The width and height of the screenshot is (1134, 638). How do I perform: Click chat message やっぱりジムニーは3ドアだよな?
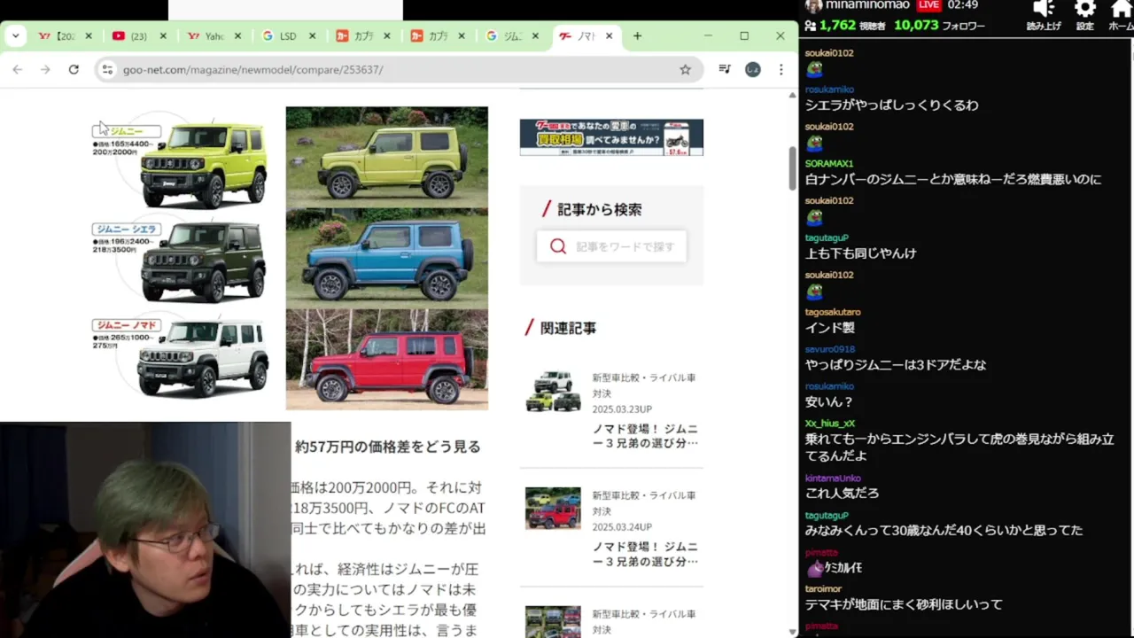pyautogui.click(x=895, y=365)
